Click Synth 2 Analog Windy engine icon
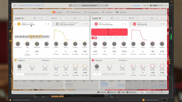 coord(135,24)
